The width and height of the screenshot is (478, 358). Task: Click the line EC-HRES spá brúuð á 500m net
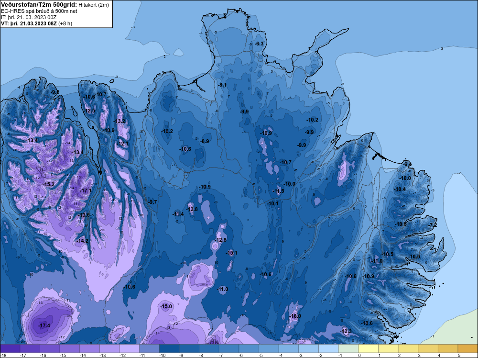(39, 11)
